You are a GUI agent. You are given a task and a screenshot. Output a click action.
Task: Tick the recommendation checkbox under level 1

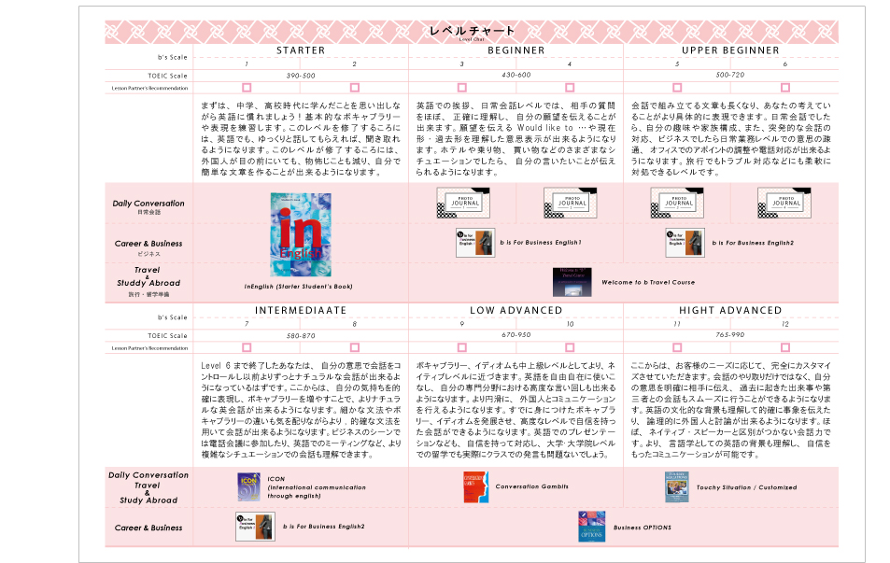(x=247, y=88)
